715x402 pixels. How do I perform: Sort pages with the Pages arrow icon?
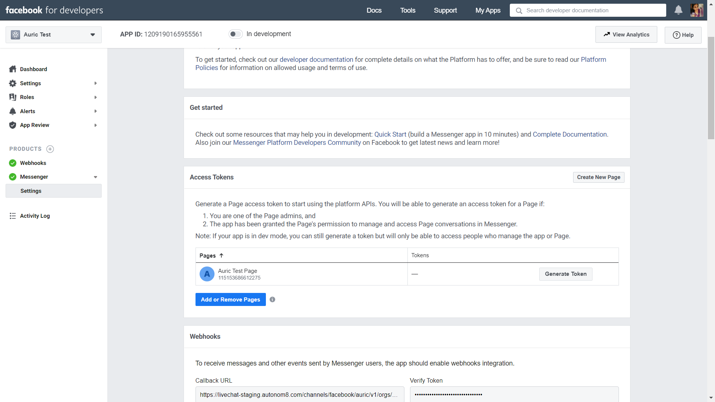(221, 255)
